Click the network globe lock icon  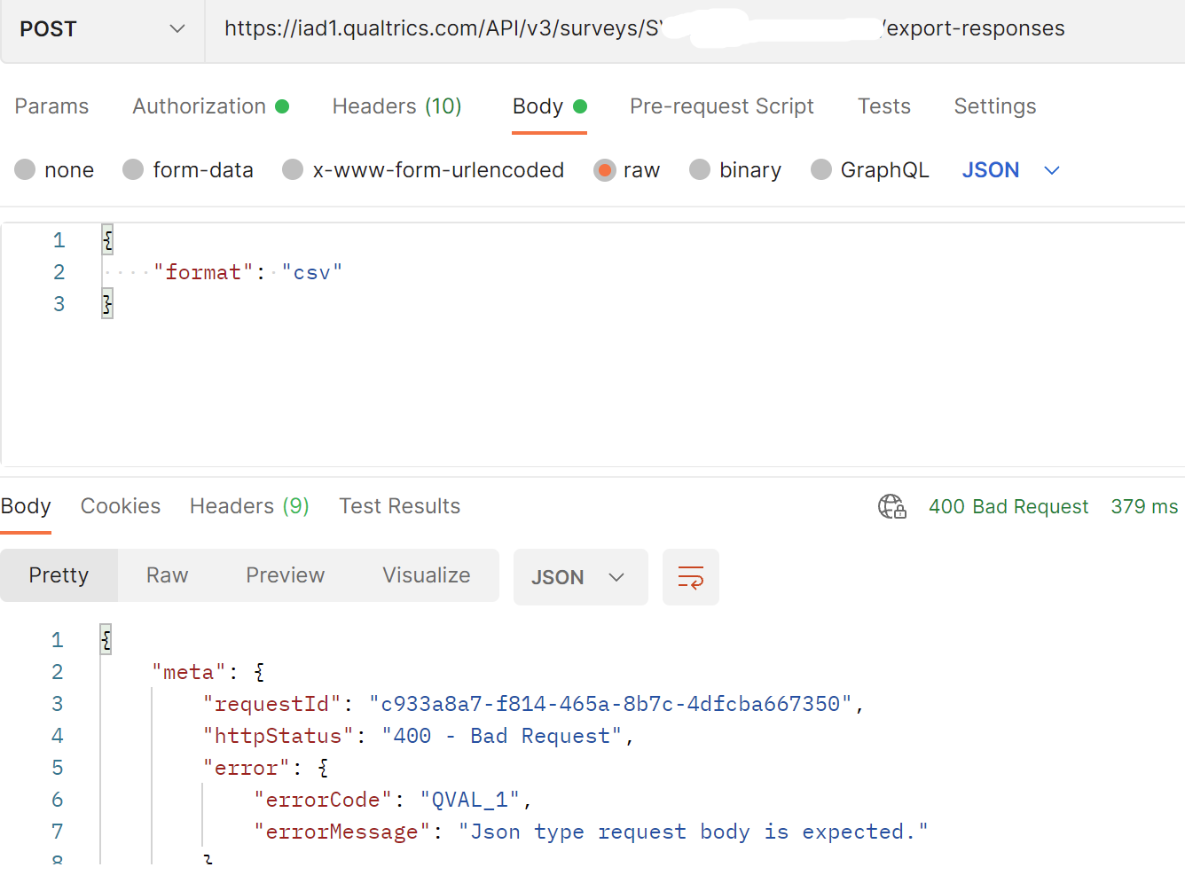tap(891, 506)
